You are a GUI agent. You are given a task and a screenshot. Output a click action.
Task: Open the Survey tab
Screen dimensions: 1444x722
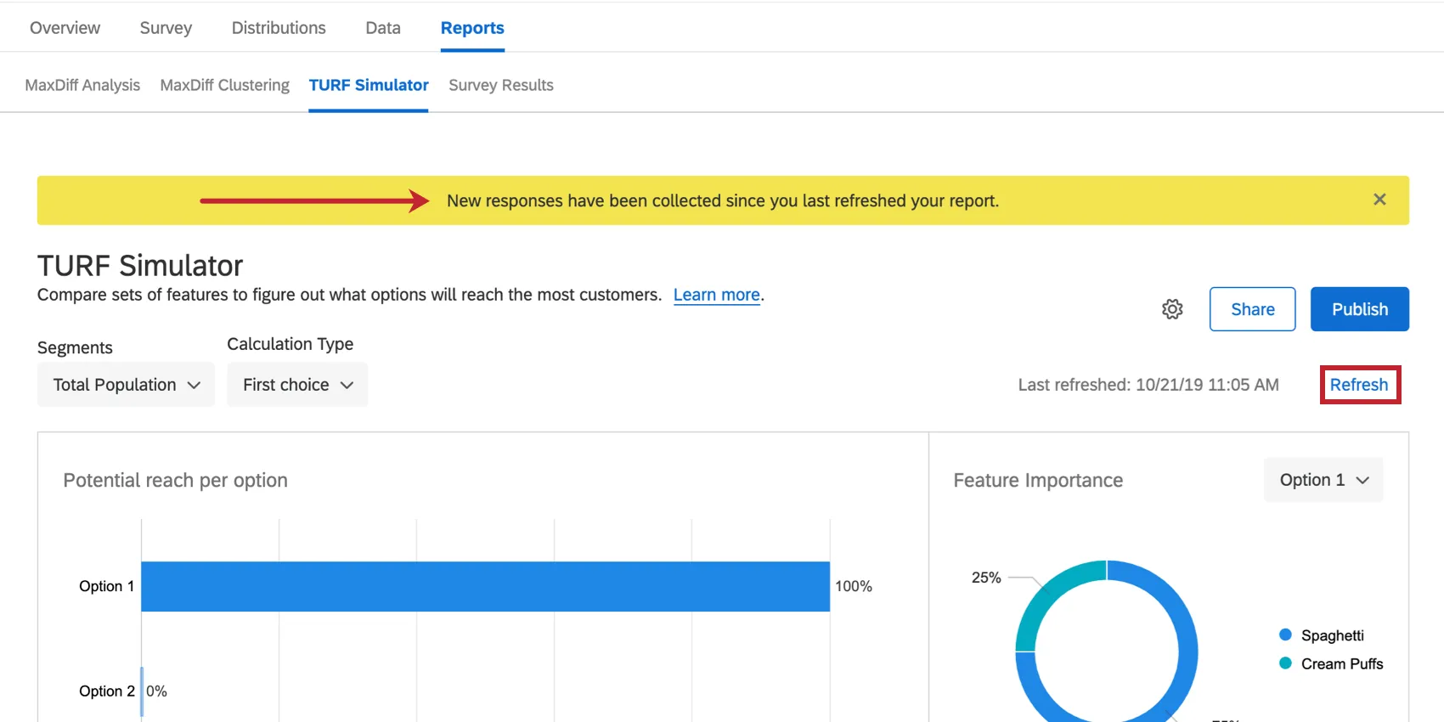[166, 28]
